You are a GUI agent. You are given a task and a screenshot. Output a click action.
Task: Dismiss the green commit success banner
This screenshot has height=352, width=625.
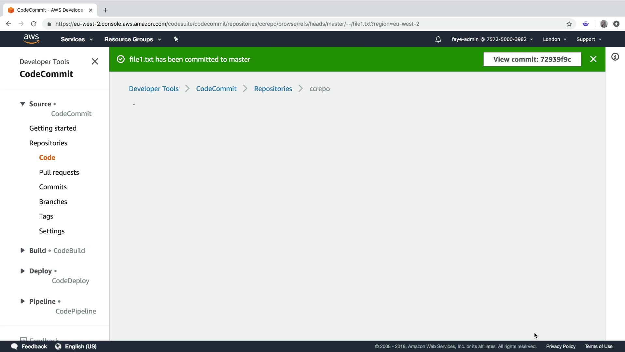point(593,59)
